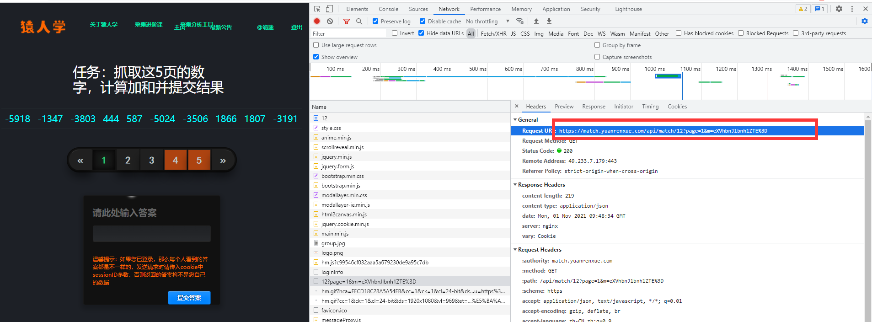Close the request details pane X

pyautogui.click(x=517, y=106)
